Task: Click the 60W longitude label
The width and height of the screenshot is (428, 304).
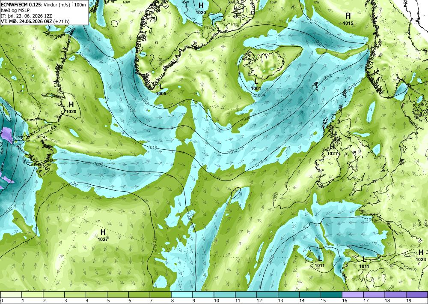Action: [126, 2]
